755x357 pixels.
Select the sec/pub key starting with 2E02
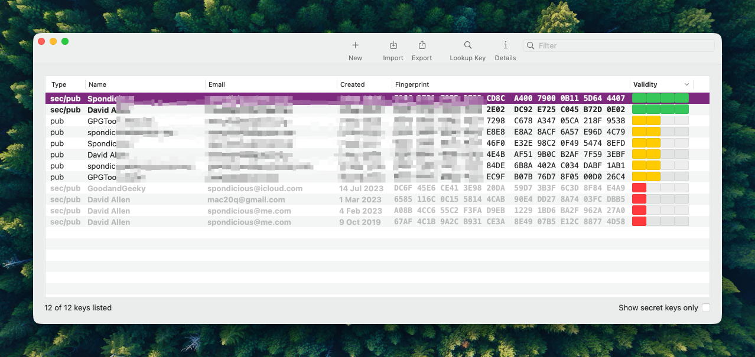[x=236, y=109]
